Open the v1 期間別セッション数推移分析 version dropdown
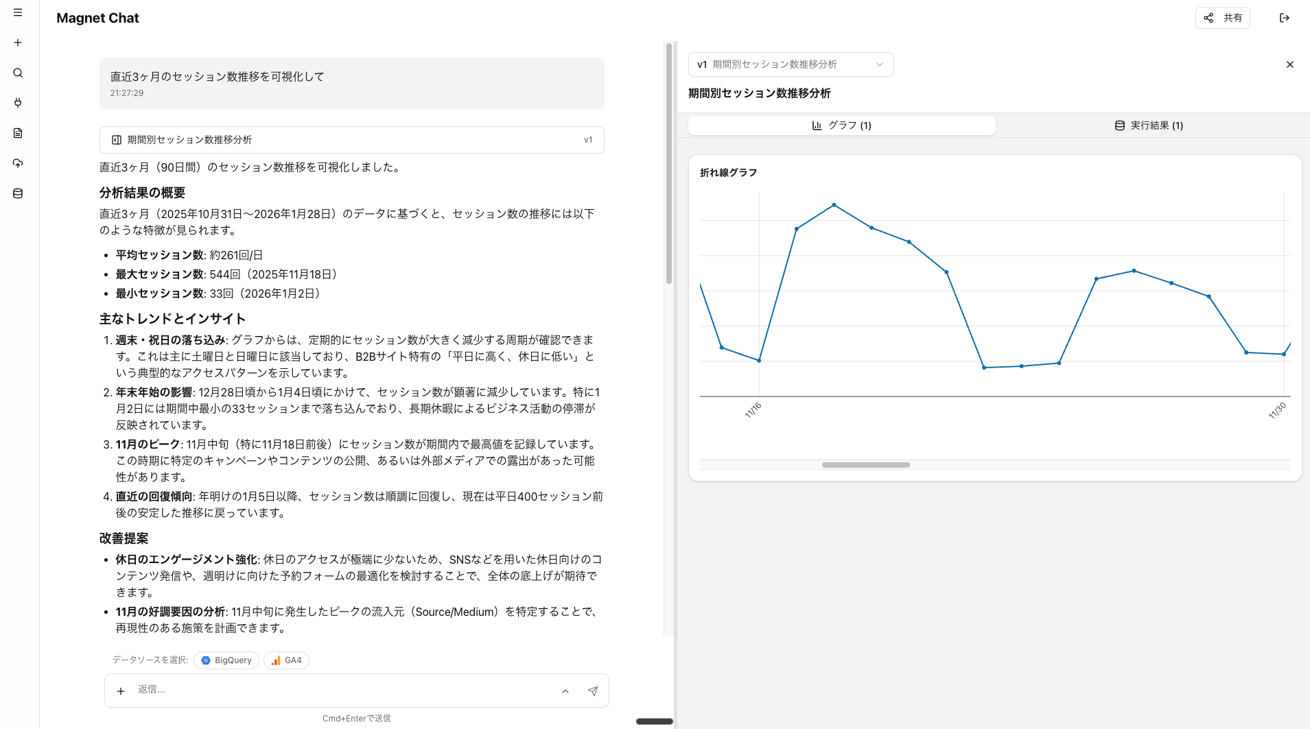The image size is (1310, 729). pos(791,64)
